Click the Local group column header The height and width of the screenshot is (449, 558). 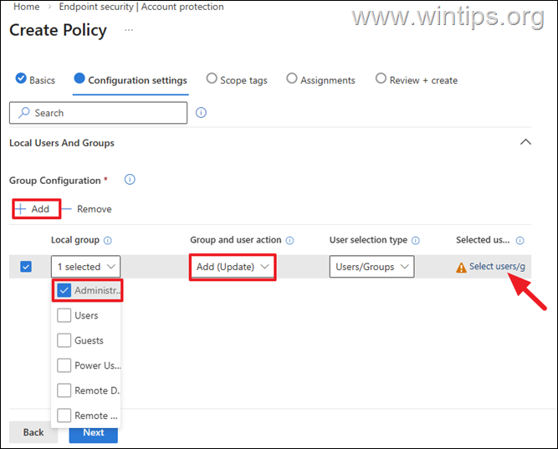(75, 240)
